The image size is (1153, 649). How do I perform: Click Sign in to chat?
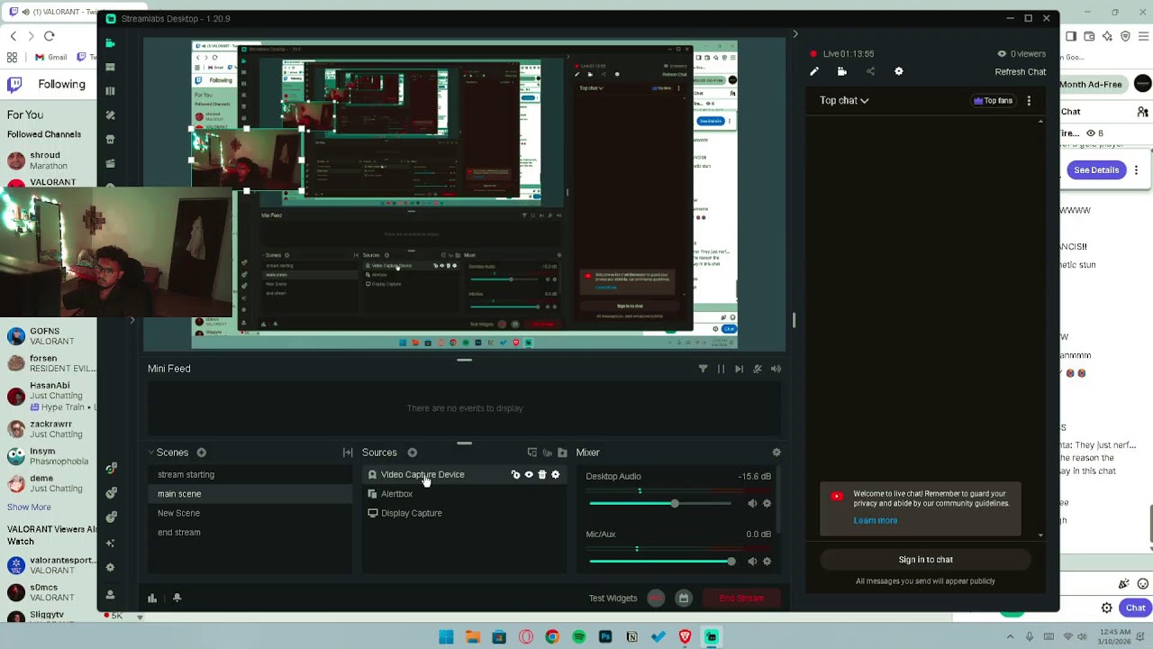click(x=925, y=560)
